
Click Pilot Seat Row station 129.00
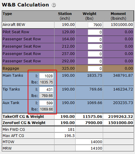pos(68,32)
